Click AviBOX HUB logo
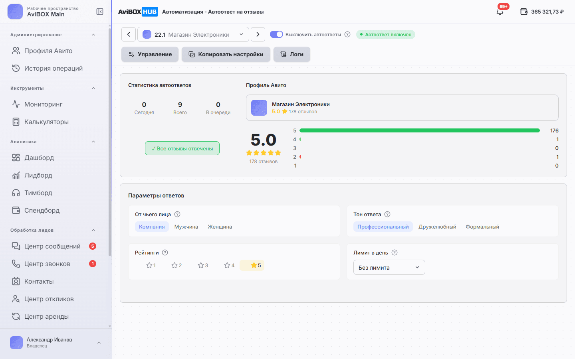The width and height of the screenshot is (575, 359). (138, 12)
